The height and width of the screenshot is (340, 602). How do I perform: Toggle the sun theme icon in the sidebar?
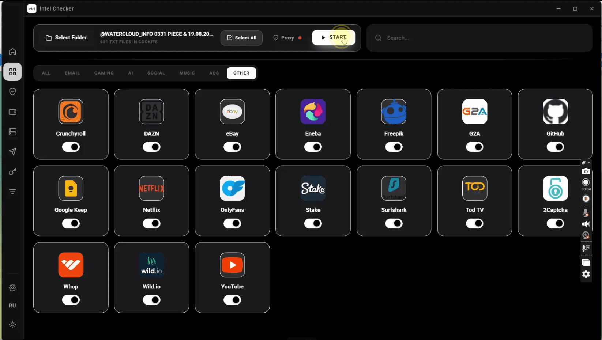coord(12,324)
